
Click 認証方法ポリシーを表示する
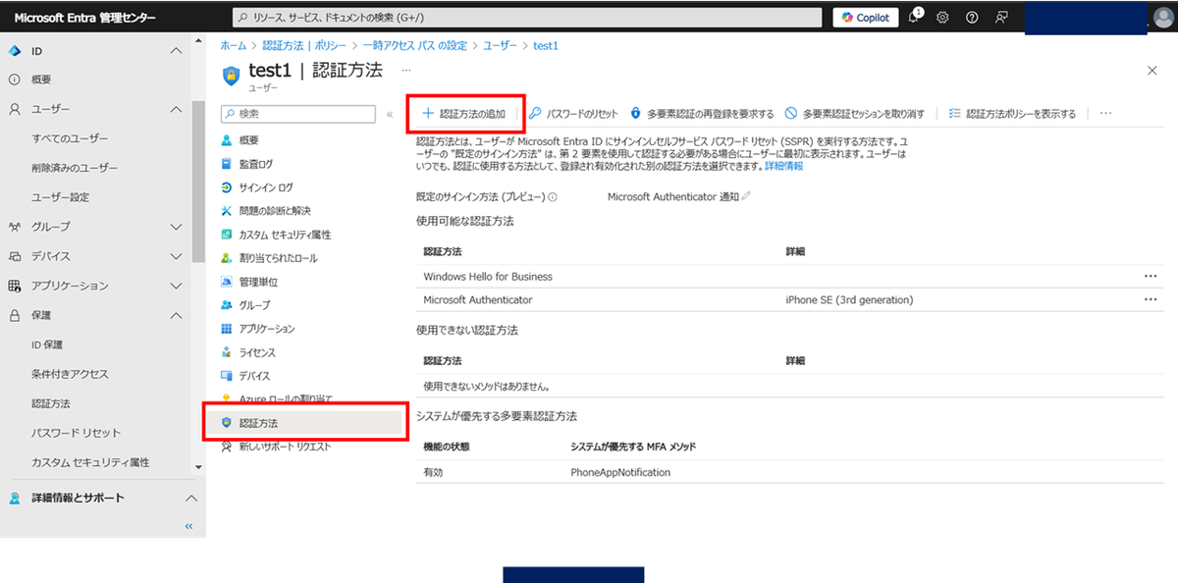click(x=1012, y=114)
